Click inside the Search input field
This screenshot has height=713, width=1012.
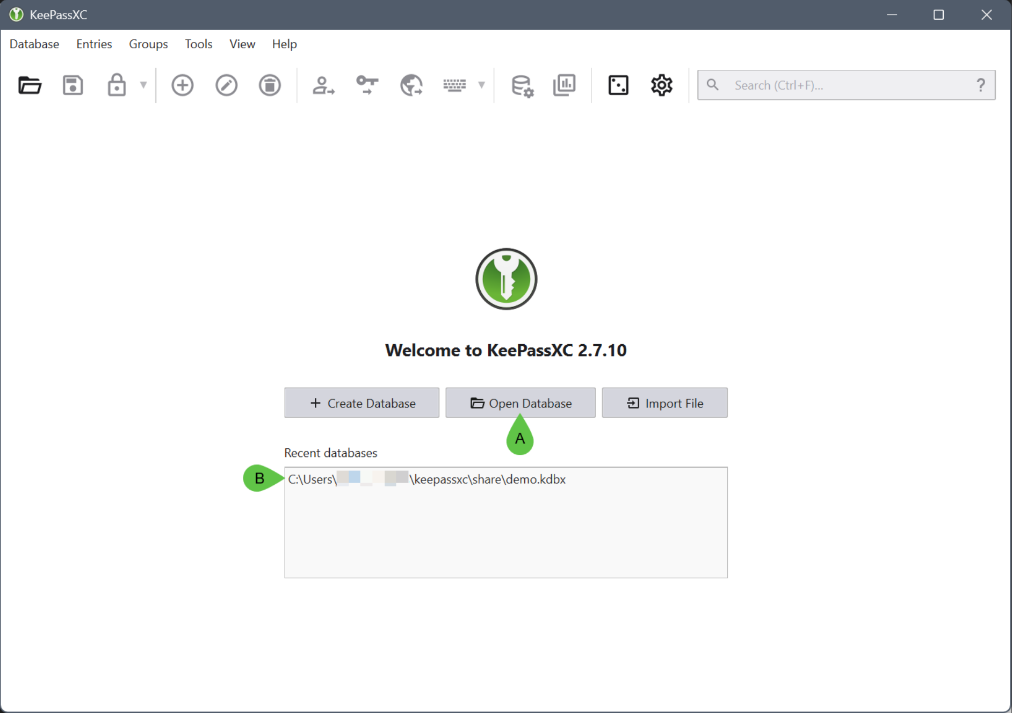(849, 85)
